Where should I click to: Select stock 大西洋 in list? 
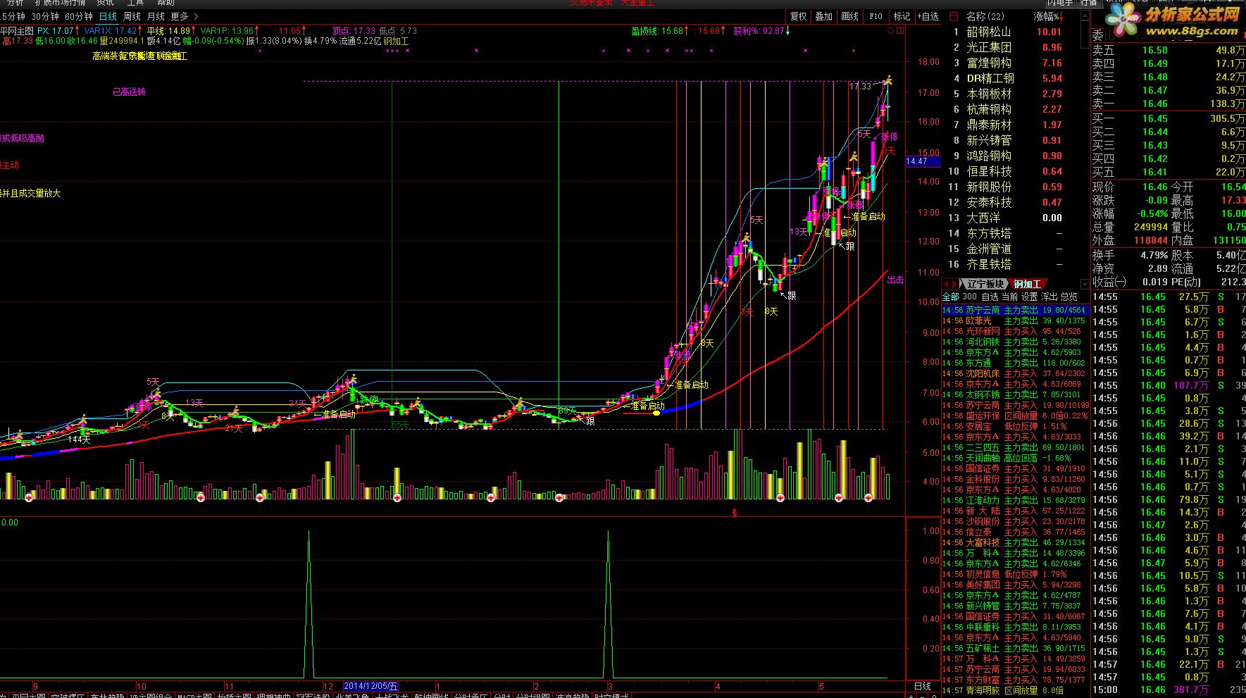[x=983, y=218]
